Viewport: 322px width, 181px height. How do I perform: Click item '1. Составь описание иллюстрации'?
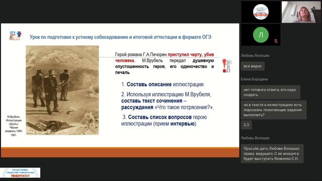point(163,84)
